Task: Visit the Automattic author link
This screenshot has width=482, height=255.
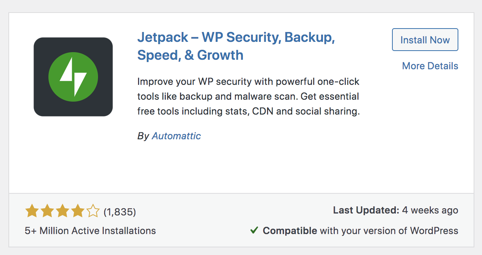Action: pyautogui.click(x=176, y=136)
